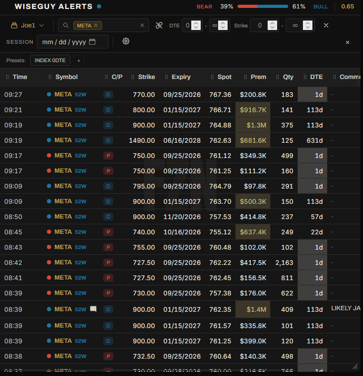363x376 pixels.
Task: Grab the panel corner grip handle
Action: (x=355, y=367)
